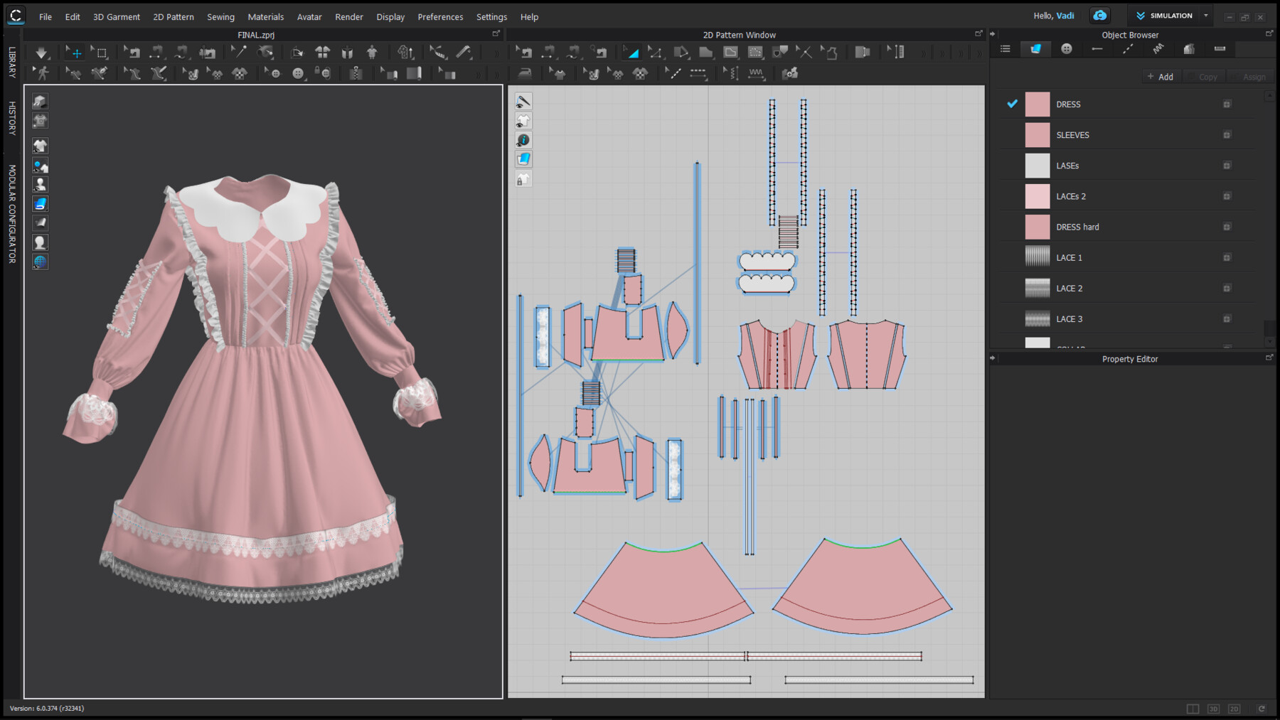Select the Tape Measure tool

click(464, 52)
